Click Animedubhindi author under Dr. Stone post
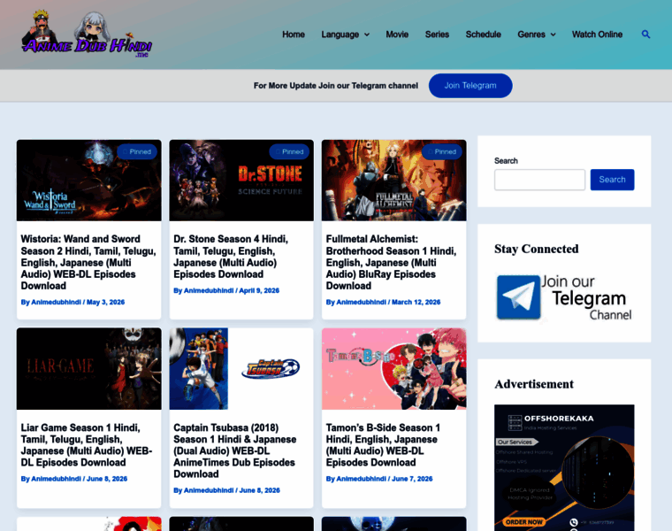The height and width of the screenshot is (531, 672). coord(209,291)
